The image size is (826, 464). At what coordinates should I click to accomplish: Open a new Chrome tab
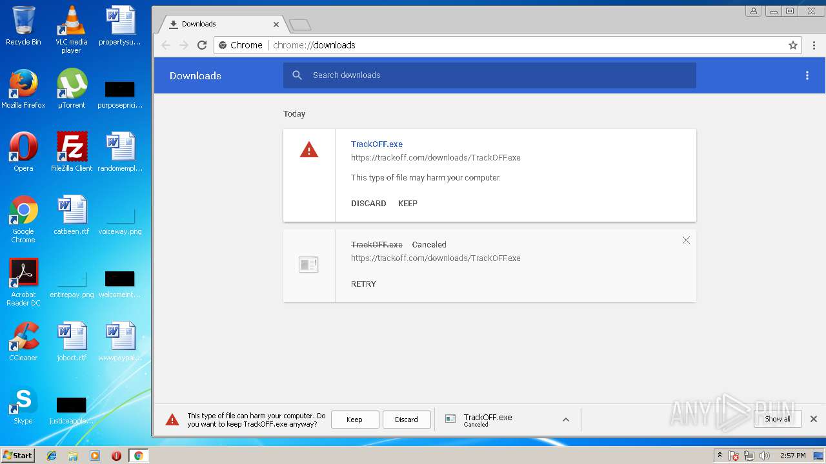pyautogui.click(x=300, y=25)
